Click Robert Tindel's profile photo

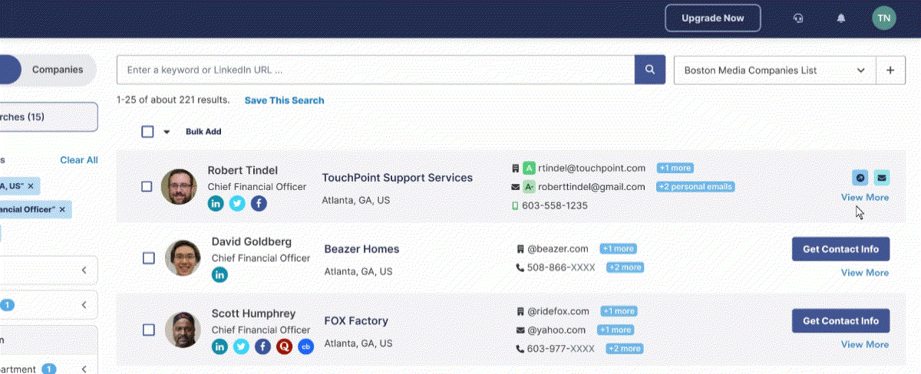pos(179,186)
